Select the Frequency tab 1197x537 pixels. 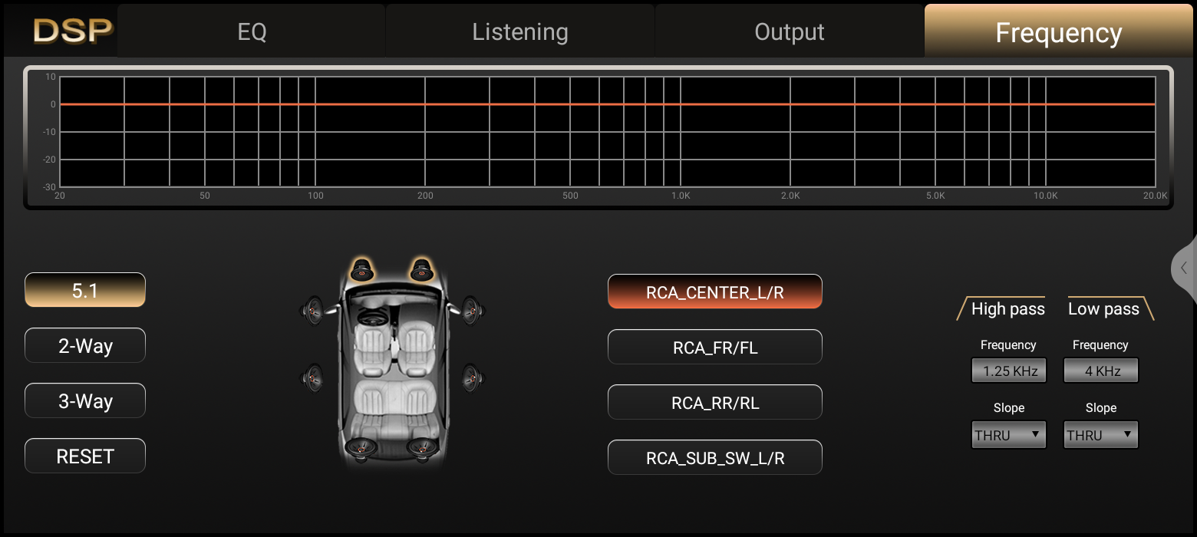click(1059, 31)
